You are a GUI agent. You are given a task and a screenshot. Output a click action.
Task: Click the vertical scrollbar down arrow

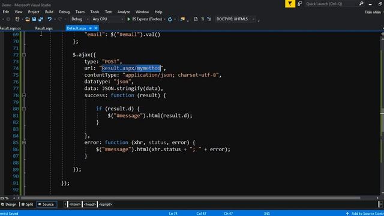pos(382,193)
